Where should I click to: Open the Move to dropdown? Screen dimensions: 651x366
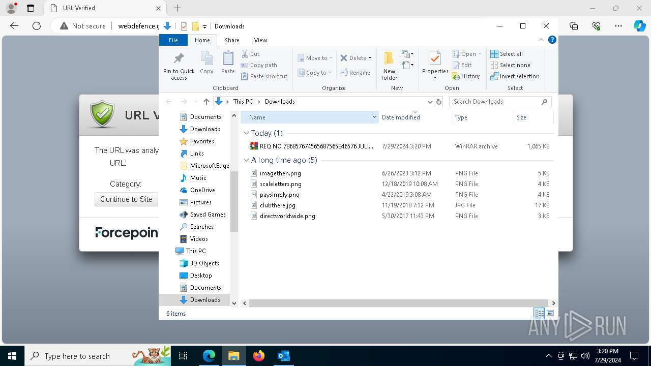pyautogui.click(x=315, y=58)
